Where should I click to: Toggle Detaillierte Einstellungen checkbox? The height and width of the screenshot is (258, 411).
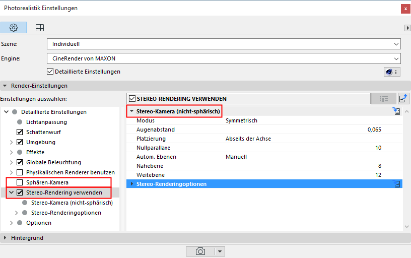50,72
